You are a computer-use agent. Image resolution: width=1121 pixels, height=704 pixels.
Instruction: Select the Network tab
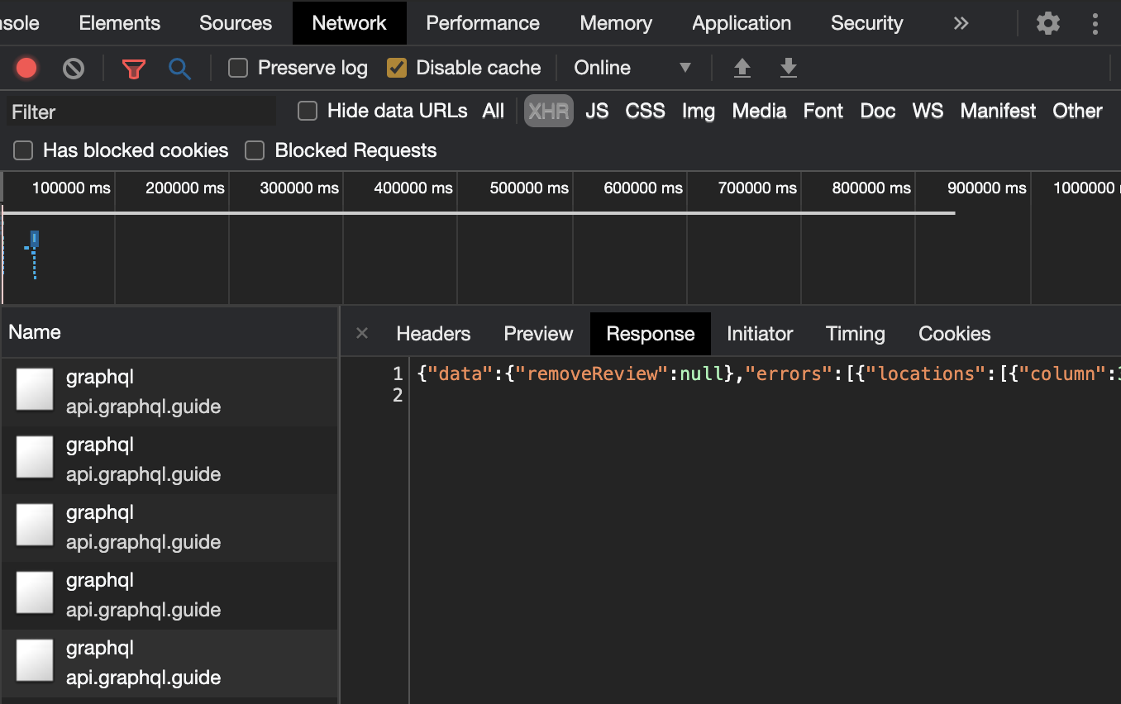click(x=350, y=23)
